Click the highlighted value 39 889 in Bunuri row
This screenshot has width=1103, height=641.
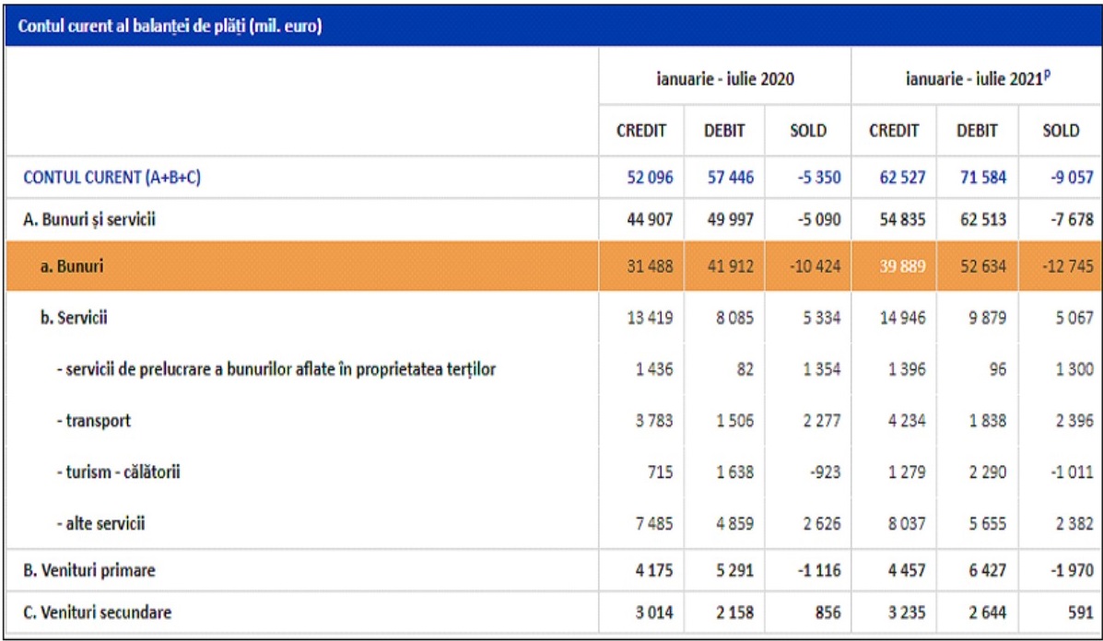[894, 268]
